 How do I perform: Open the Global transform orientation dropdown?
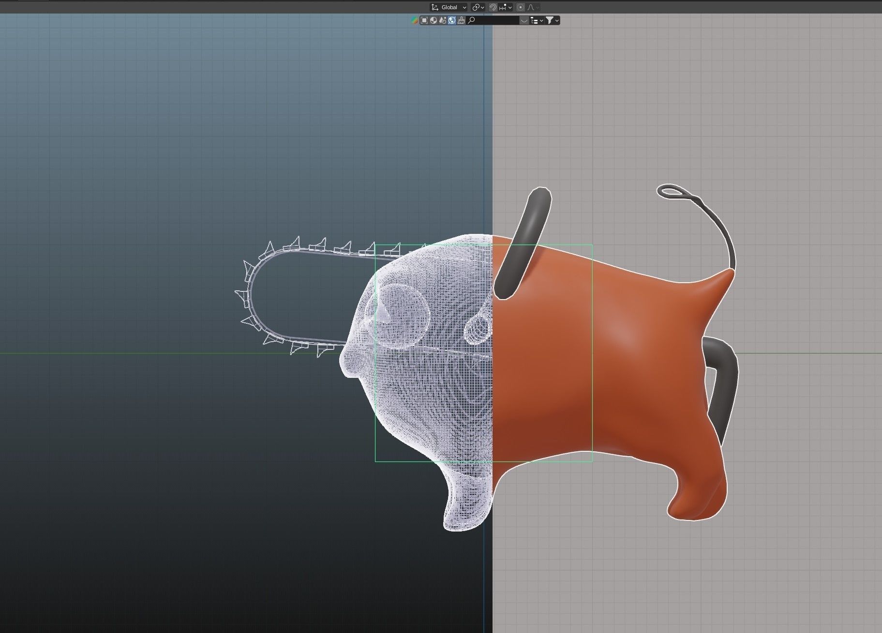coord(448,7)
